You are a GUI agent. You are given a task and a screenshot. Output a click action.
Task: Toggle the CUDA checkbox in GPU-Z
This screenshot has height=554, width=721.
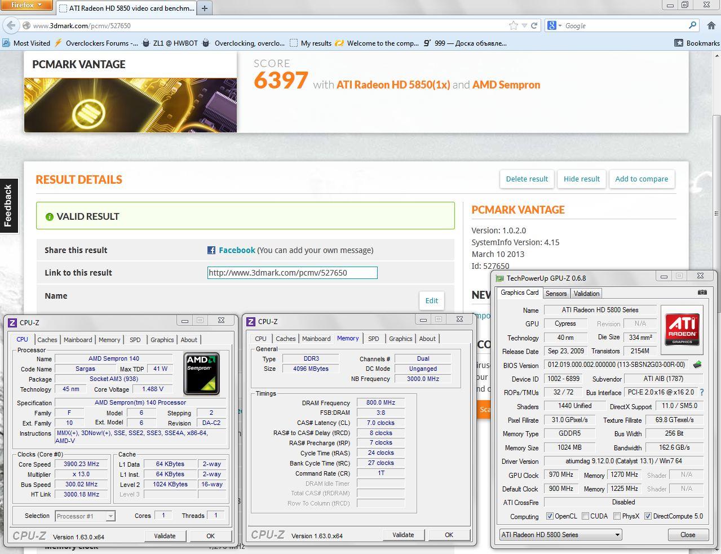click(x=586, y=516)
